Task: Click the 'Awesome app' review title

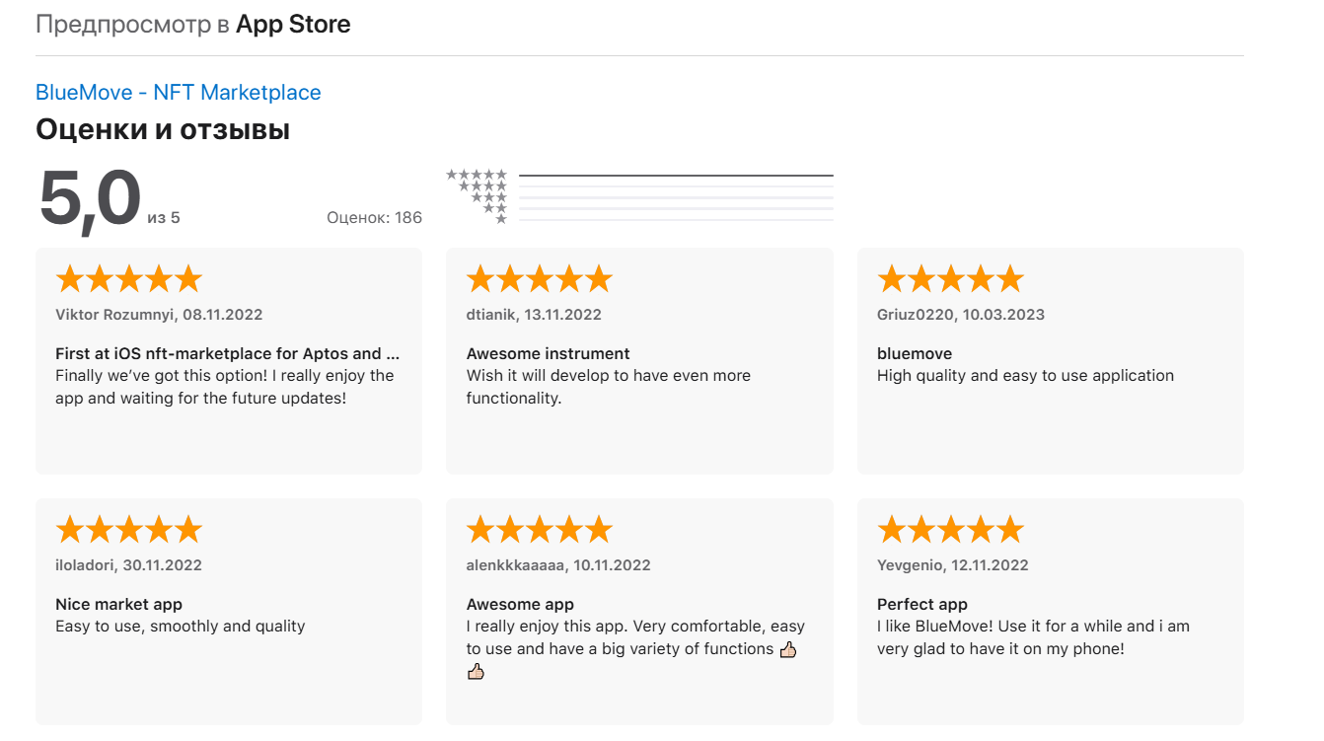Action: coord(520,604)
